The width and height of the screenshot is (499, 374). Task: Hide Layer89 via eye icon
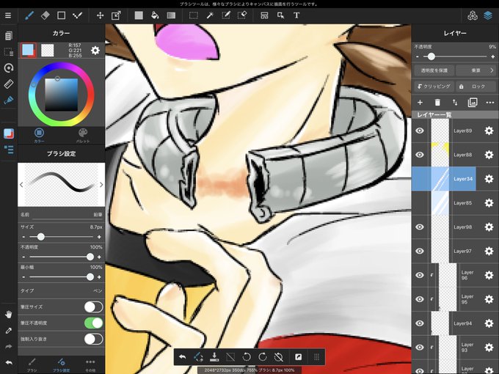tap(420, 131)
